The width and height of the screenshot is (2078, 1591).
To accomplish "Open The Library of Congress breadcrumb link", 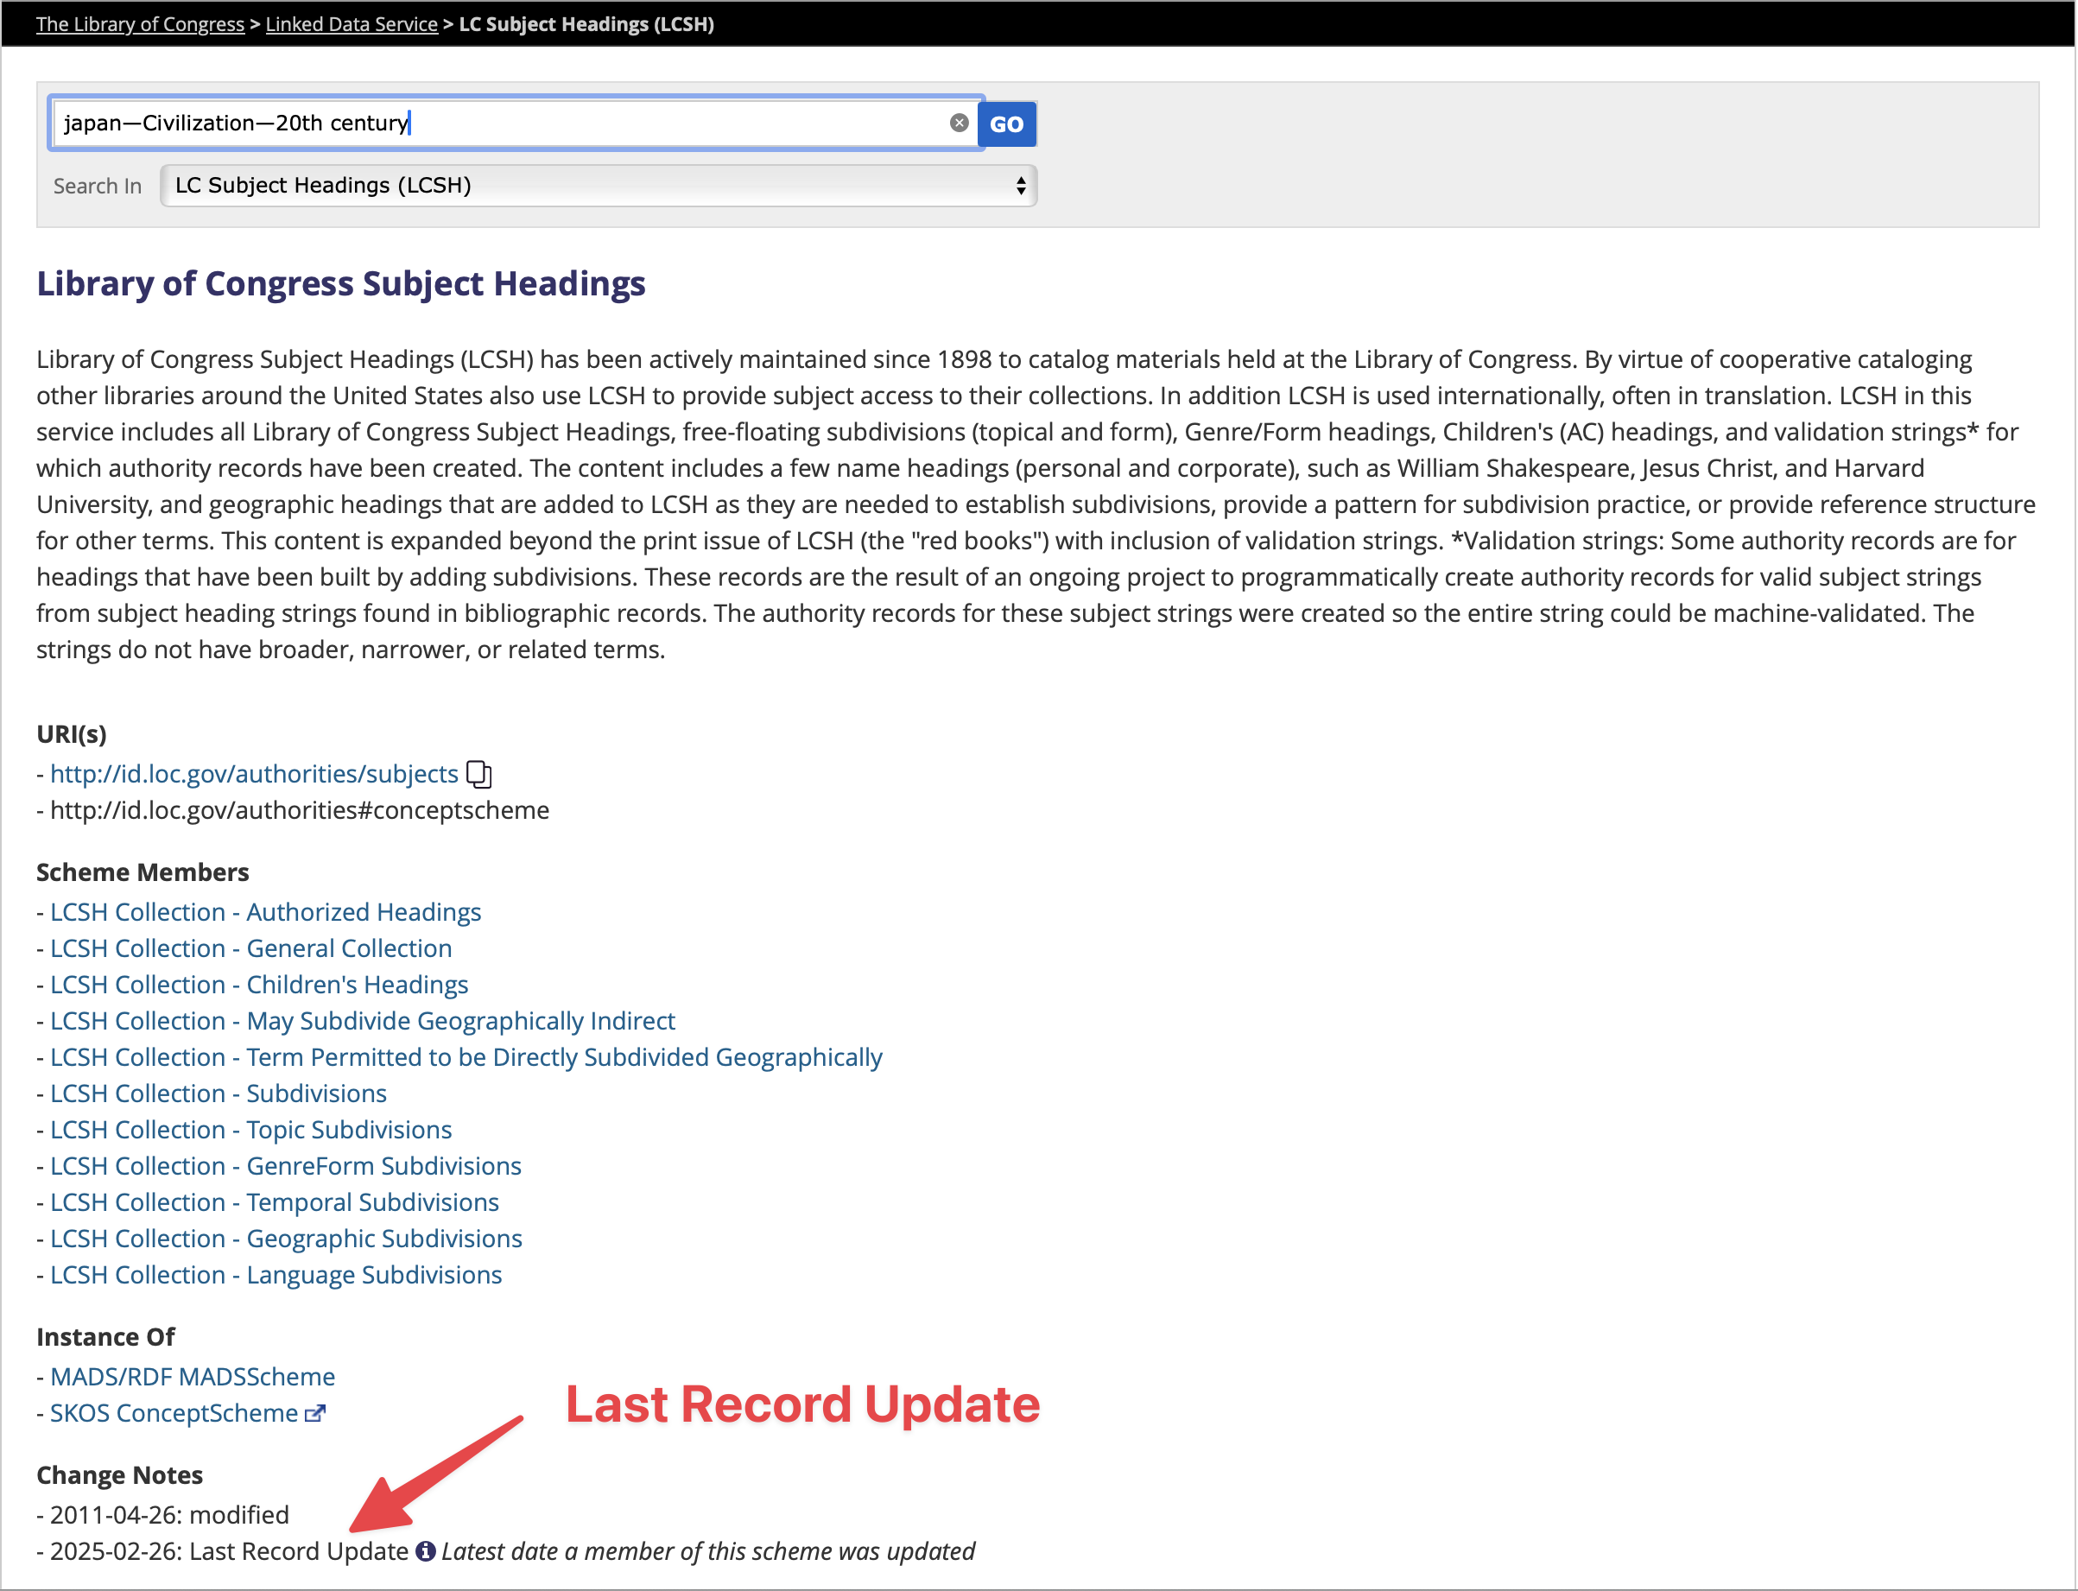I will point(140,23).
